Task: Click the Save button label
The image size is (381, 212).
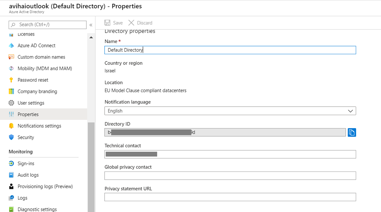Action: coord(118,23)
